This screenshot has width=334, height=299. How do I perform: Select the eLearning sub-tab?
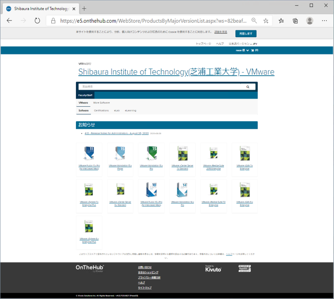(131, 110)
